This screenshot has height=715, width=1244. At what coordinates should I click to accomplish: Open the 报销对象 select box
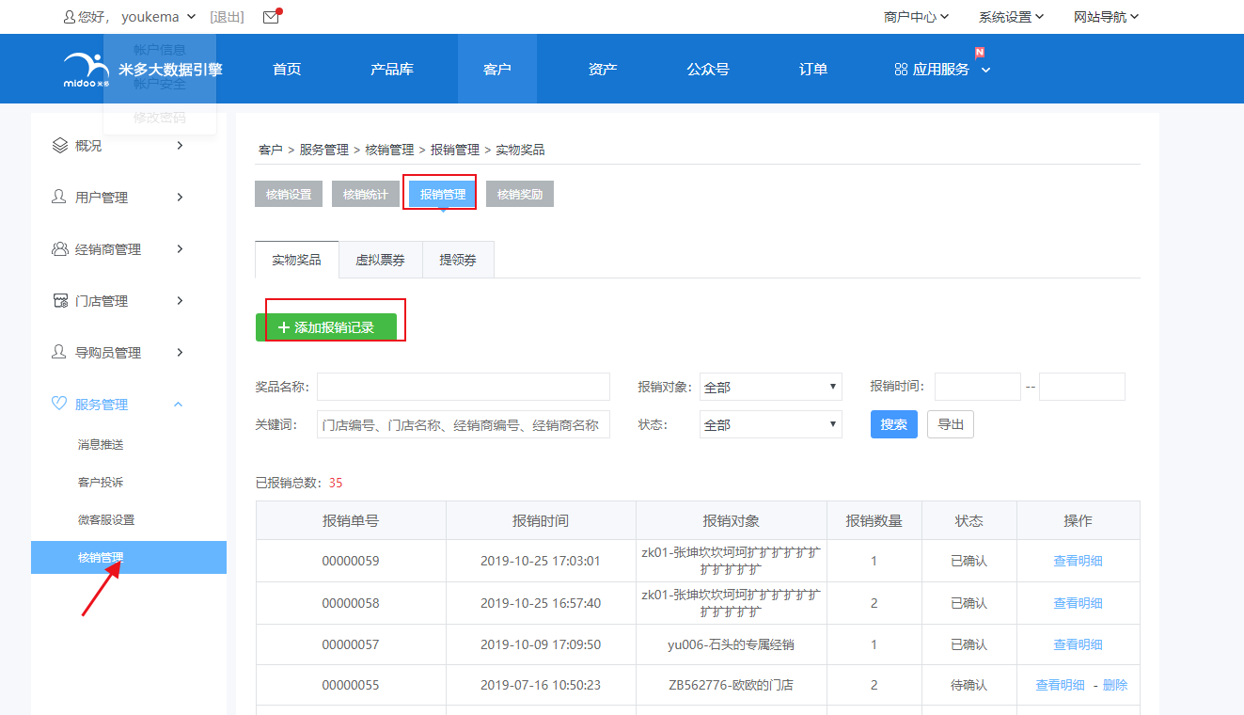(771, 387)
